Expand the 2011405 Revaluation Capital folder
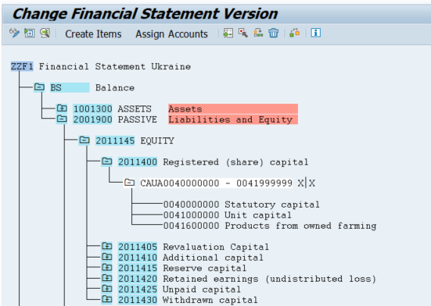This screenshot has height=306, width=431. [x=107, y=247]
